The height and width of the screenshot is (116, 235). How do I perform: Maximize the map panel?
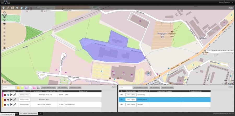tap(232, 8)
